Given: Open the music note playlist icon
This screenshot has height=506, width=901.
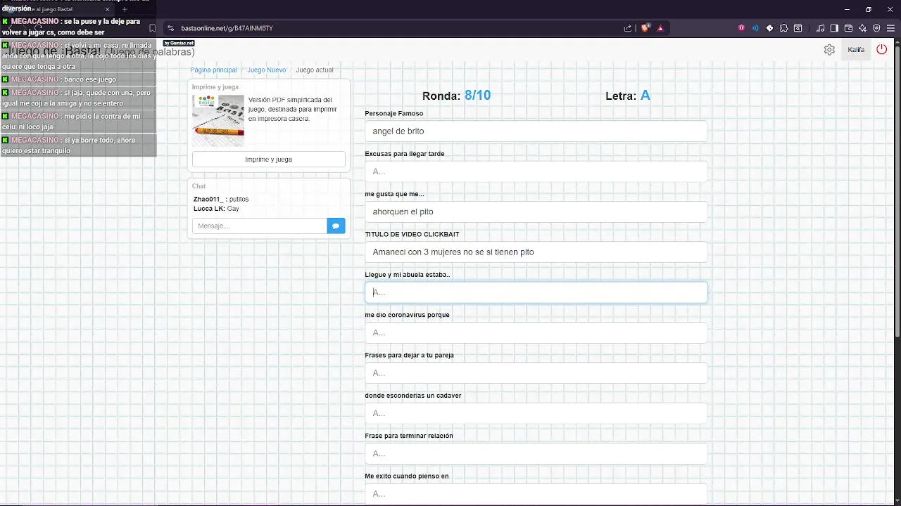Looking at the screenshot, I should click(x=820, y=28).
